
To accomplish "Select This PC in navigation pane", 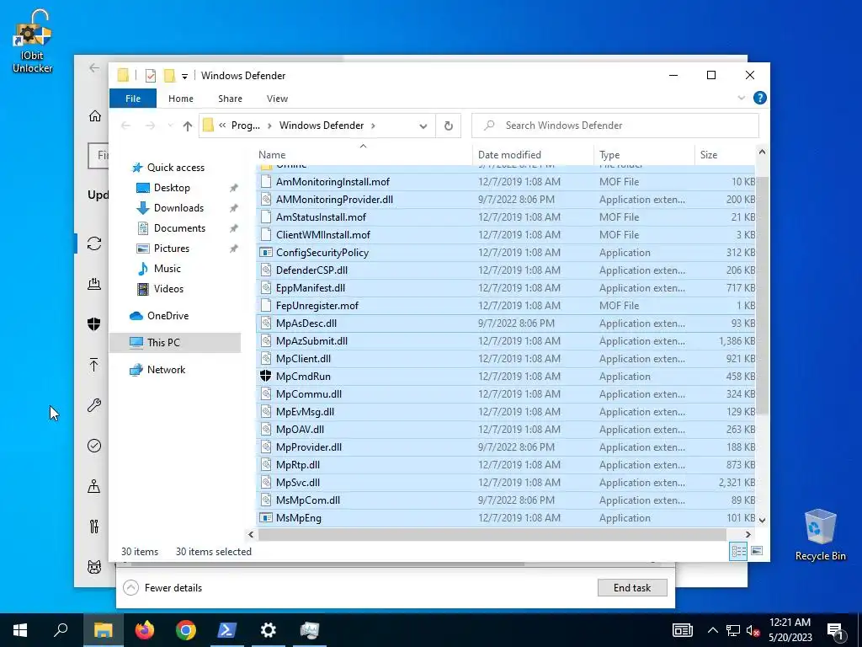I will pos(175,343).
